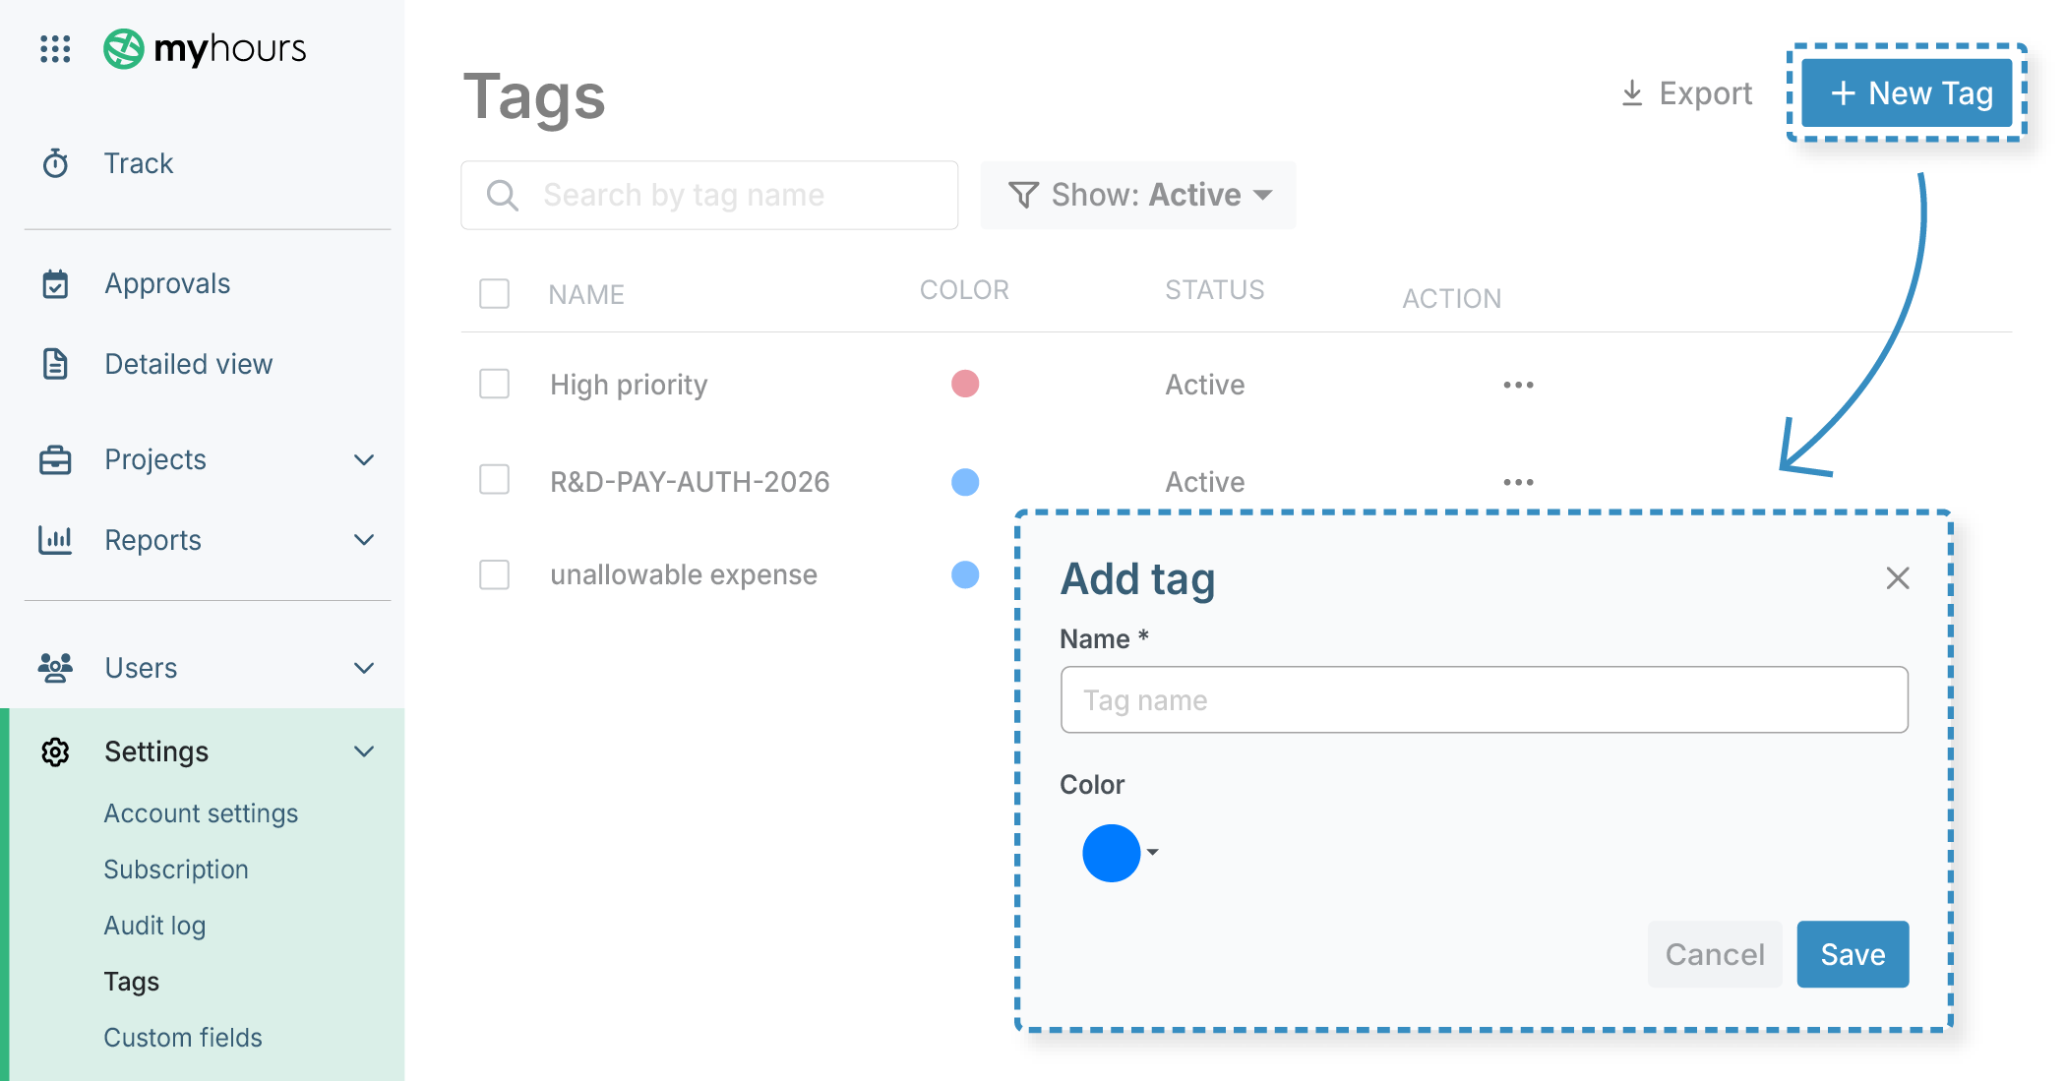Click the Track stopwatch icon
Screen dimensions: 2066x1081
pyautogui.click(x=55, y=163)
